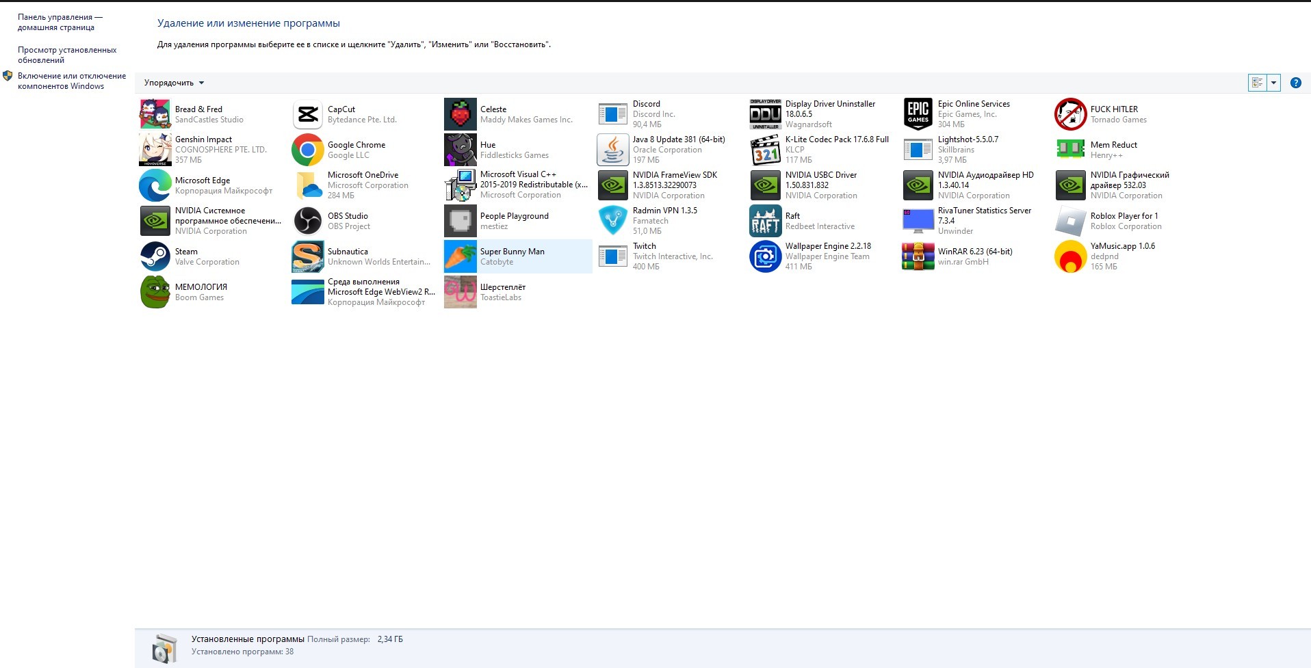Screen dimensions: 1311x668
Task: Select the Hue game icon
Action: tap(460, 150)
